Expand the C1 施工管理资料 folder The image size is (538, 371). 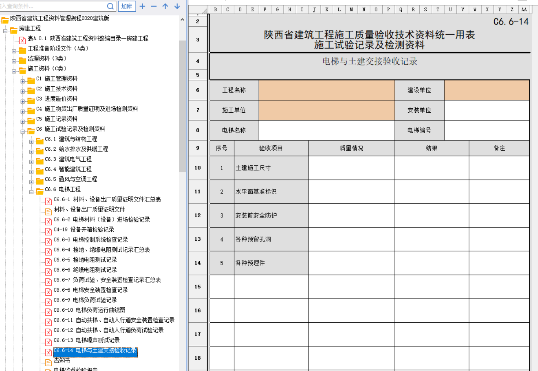(23, 81)
